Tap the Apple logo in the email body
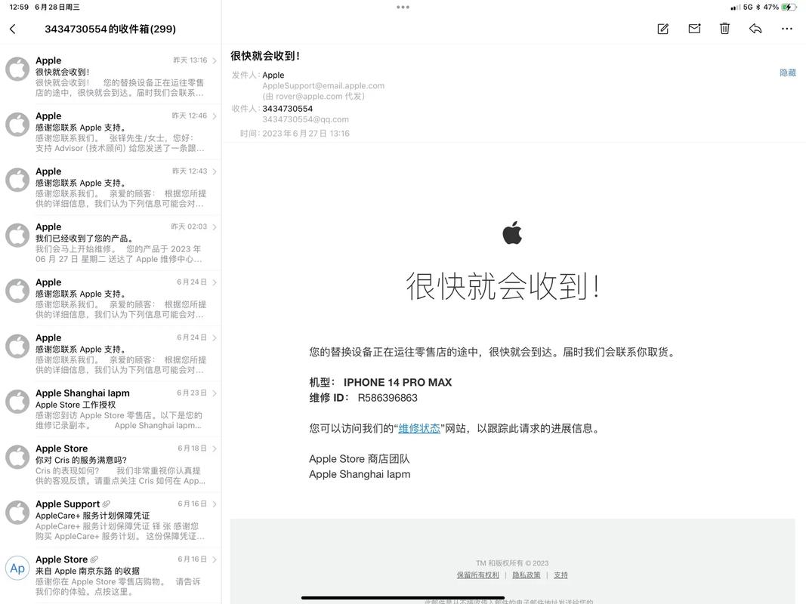The width and height of the screenshot is (806, 604). click(x=512, y=233)
